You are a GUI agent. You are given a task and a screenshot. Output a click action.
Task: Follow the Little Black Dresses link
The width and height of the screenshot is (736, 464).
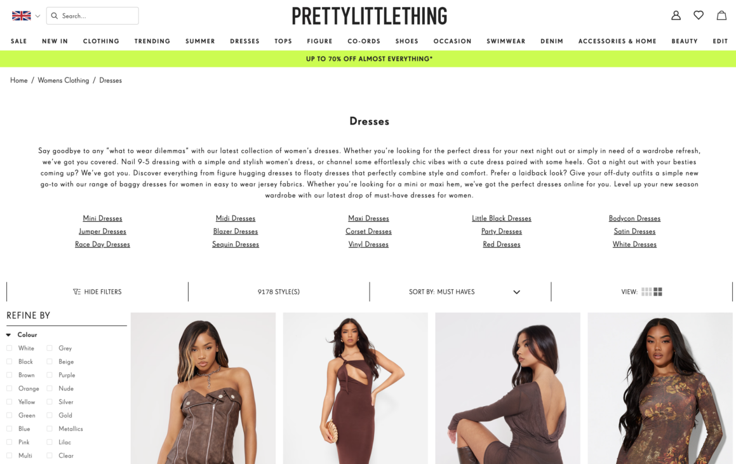pyautogui.click(x=501, y=219)
